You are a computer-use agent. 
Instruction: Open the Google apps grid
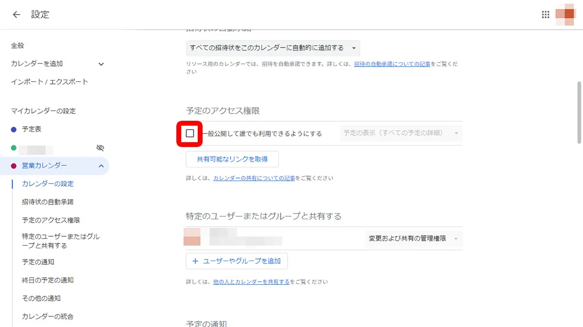(x=546, y=15)
